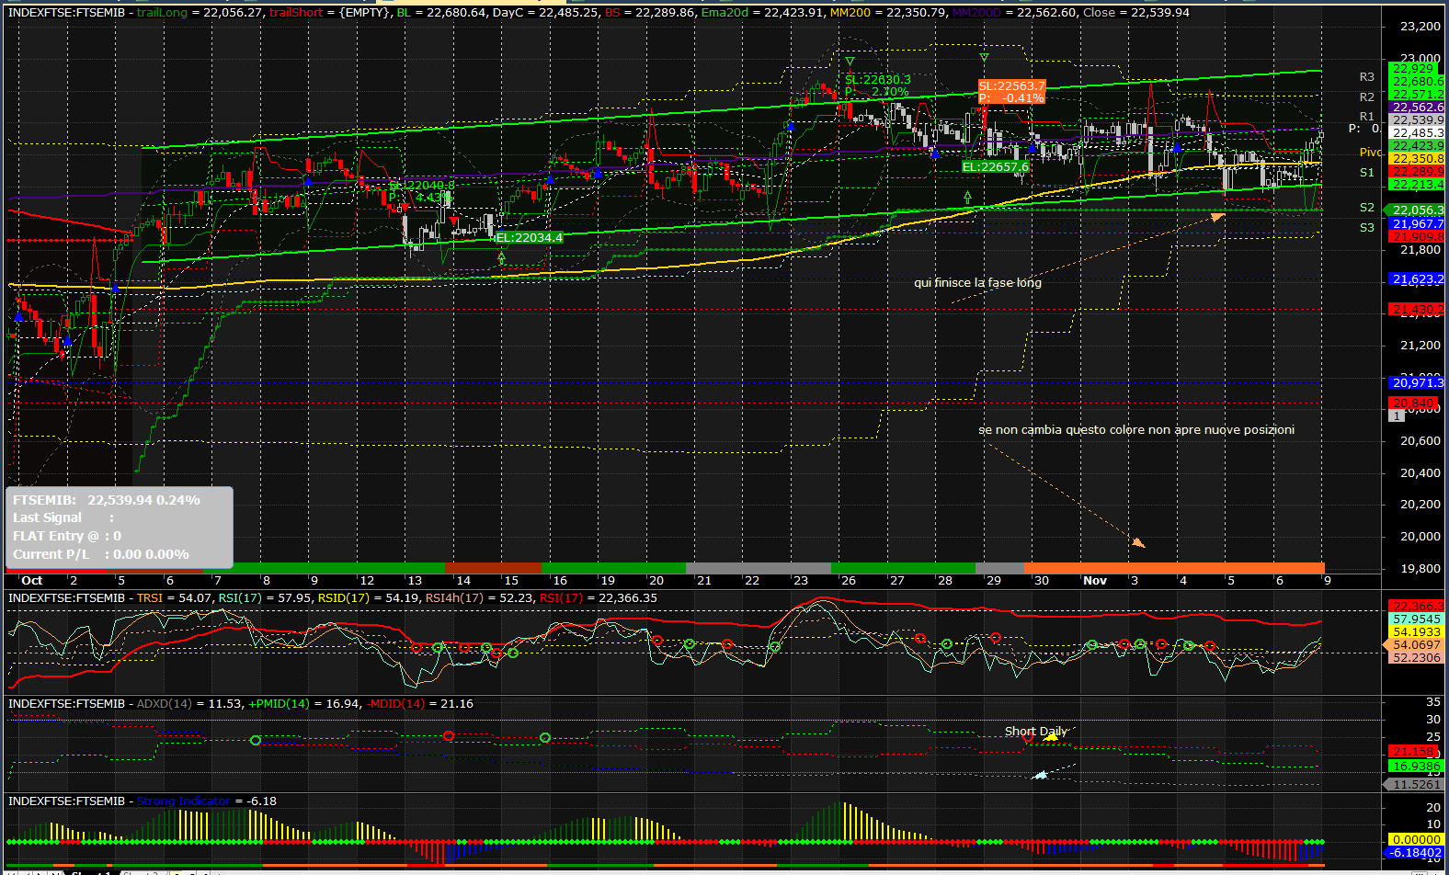Select the DayC = 22,485.25 readout
Screen dimensions: 1449x875
coord(546,13)
